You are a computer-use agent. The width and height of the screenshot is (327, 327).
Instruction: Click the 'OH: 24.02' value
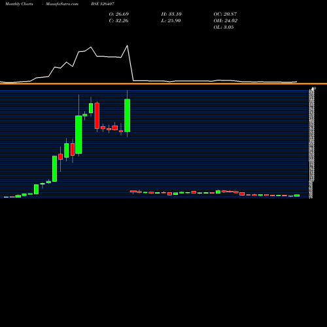coord(226,20)
